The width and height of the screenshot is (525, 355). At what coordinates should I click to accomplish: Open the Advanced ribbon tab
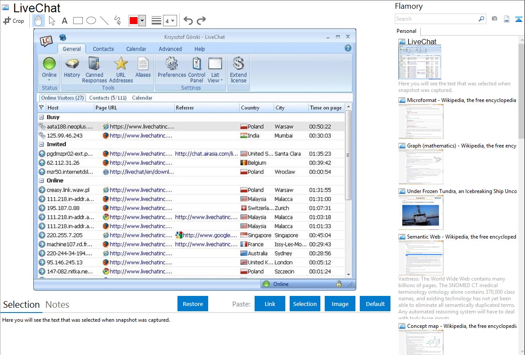pos(170,49)
